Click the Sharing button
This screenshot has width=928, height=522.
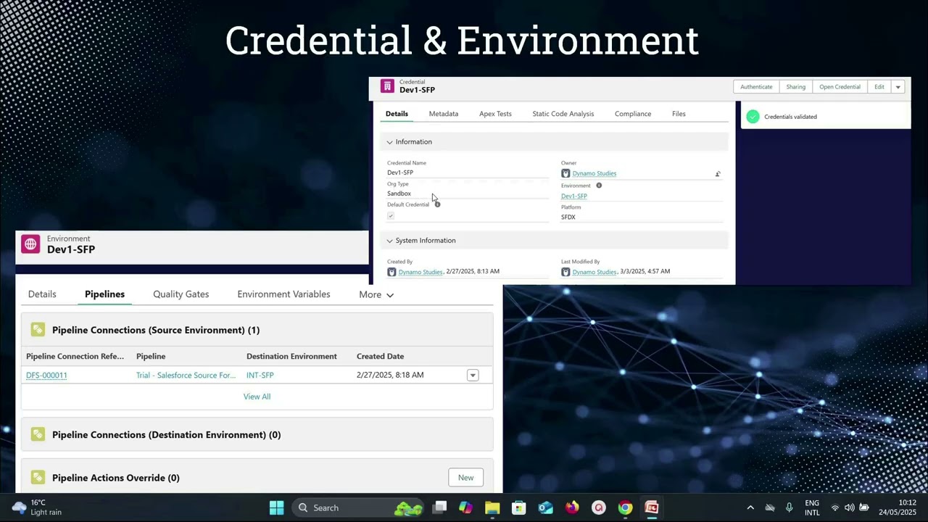click(796, 87)
